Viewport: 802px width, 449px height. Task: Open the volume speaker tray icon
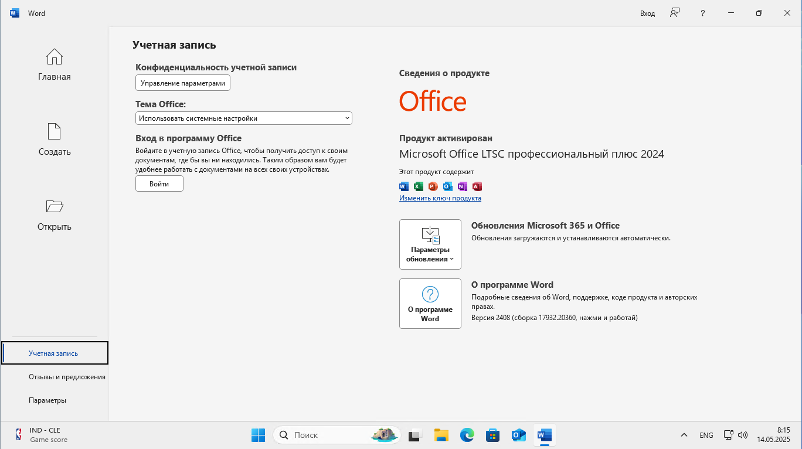(743, 435)
